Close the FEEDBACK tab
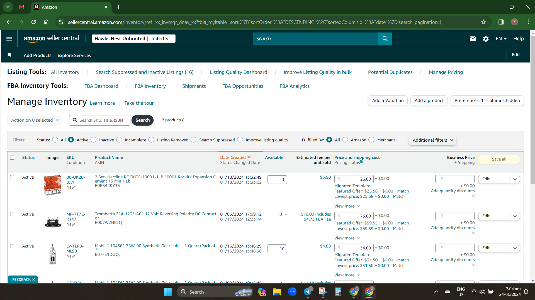Screen dimensions: 535x300 click(34, 279)
